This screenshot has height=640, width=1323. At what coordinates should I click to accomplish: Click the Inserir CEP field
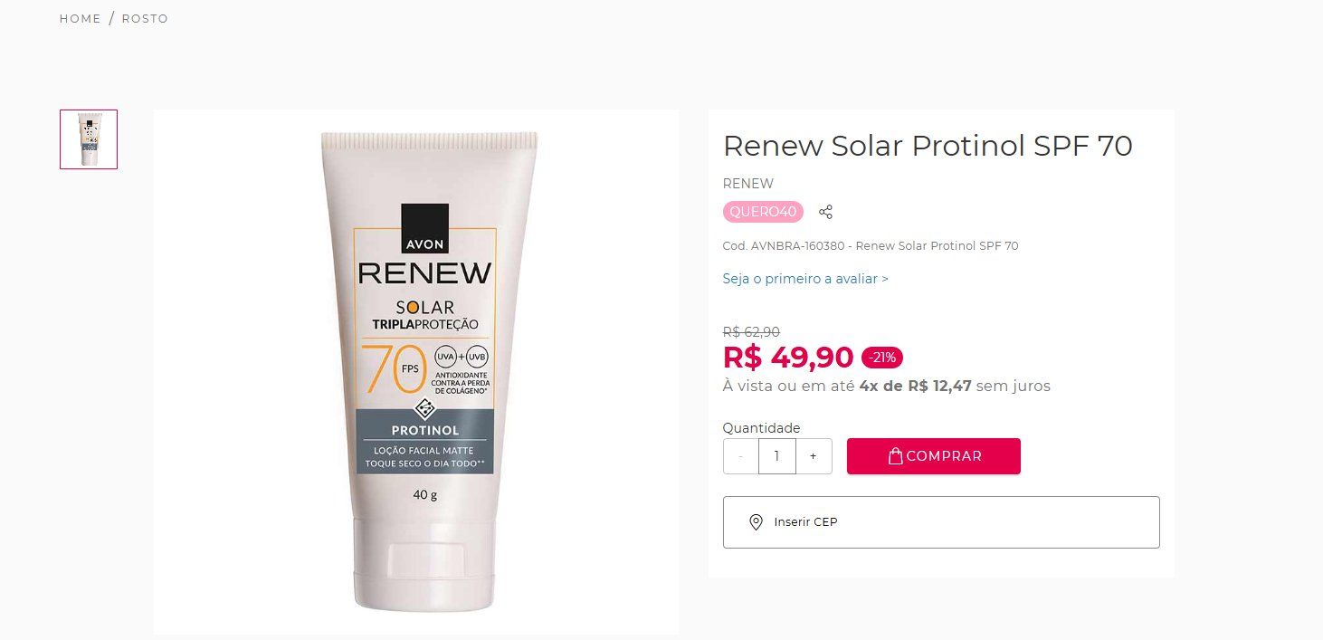click(941, 522)
